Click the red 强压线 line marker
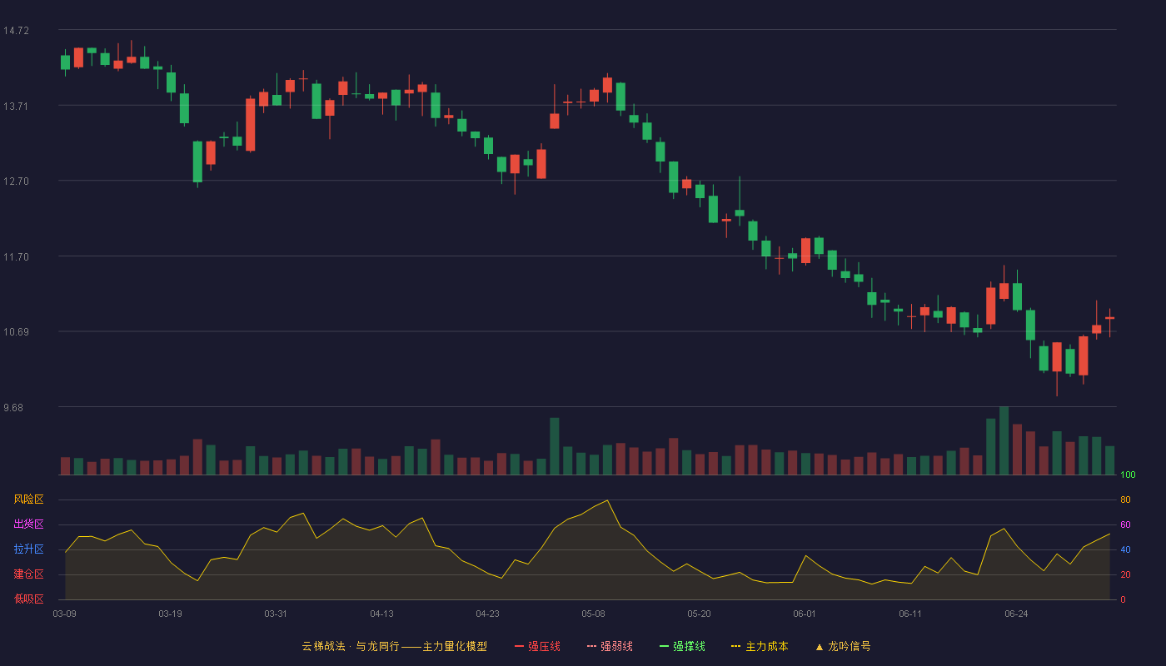 (520, 647)
